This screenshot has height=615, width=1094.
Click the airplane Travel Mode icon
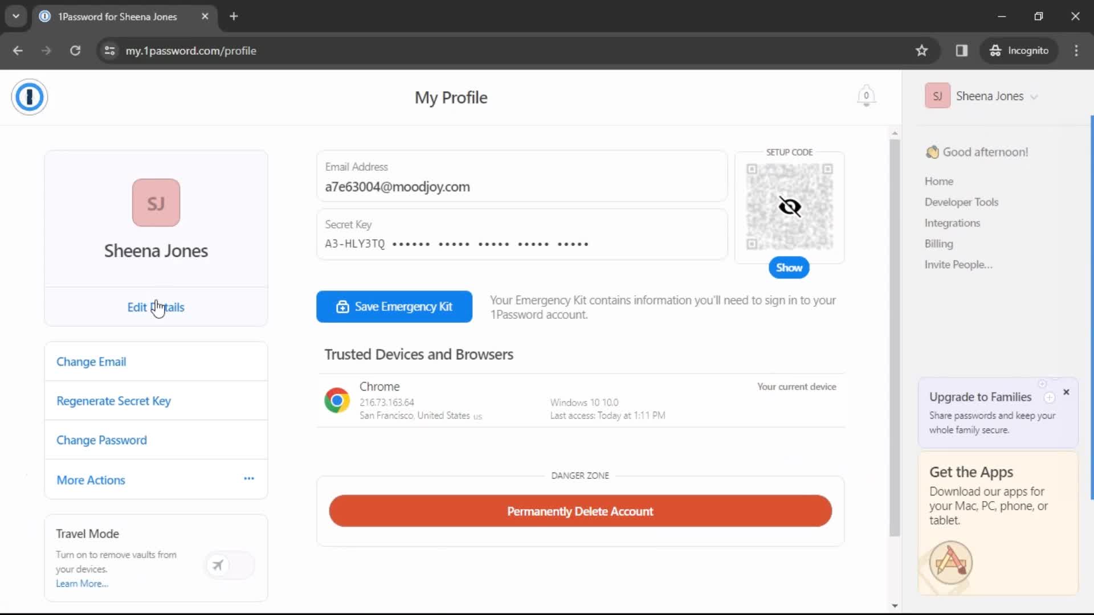(x=218, y=565)
